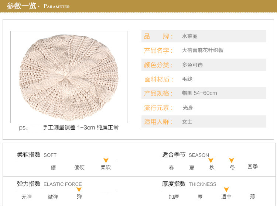Click the SOFT label
This screenshot has width=277, height=209.
(50, 155)
